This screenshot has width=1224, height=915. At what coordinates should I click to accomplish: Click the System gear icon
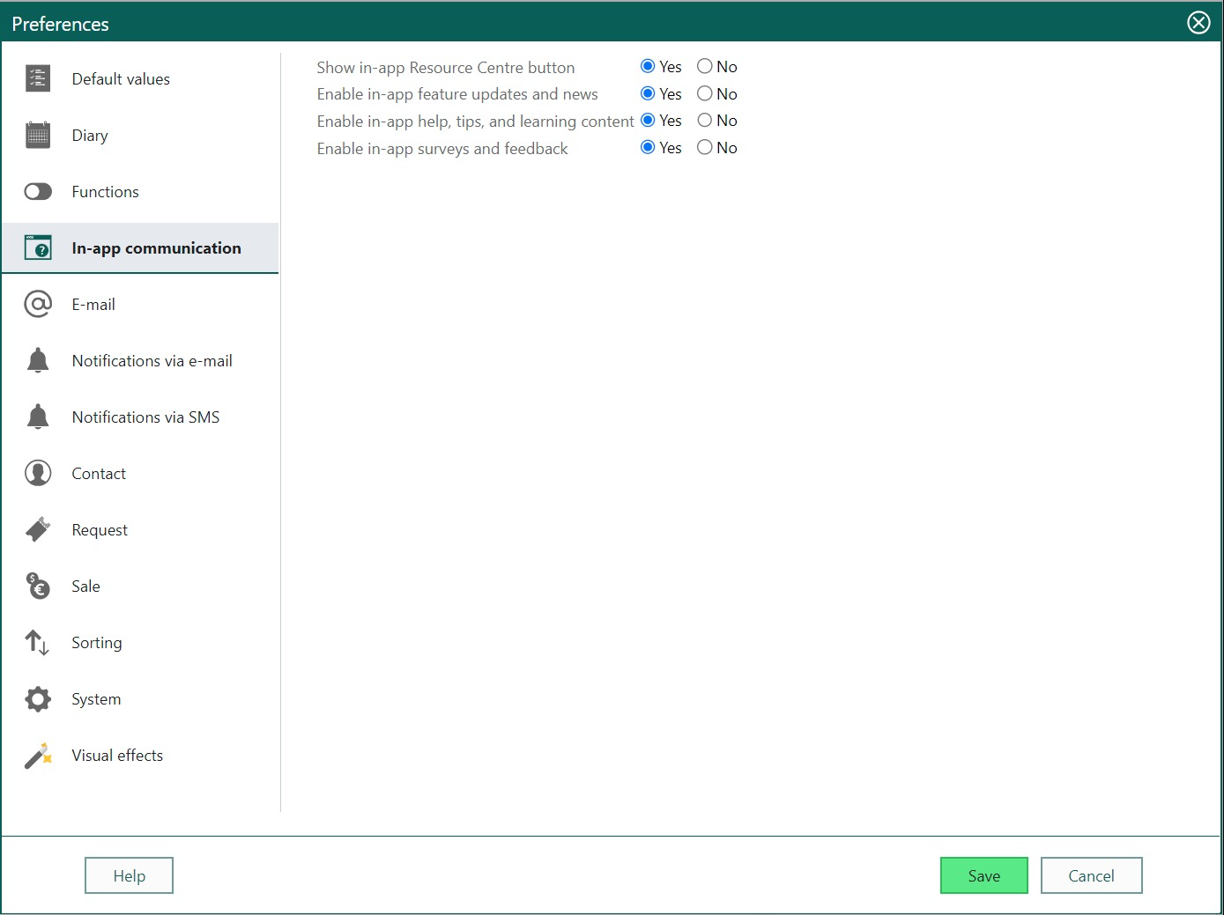coord(38,699)
